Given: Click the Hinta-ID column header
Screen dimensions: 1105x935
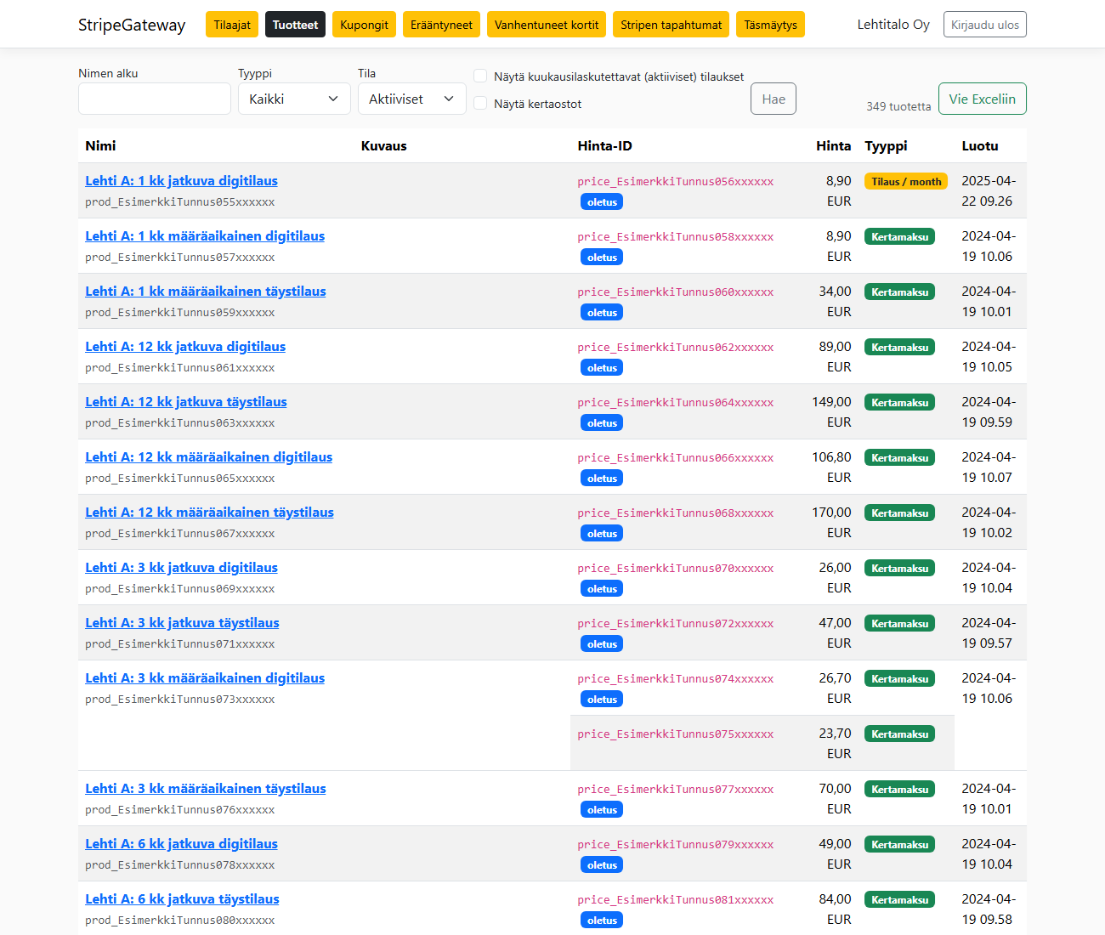Looking at the screenshot, I should tap(604, 145).
